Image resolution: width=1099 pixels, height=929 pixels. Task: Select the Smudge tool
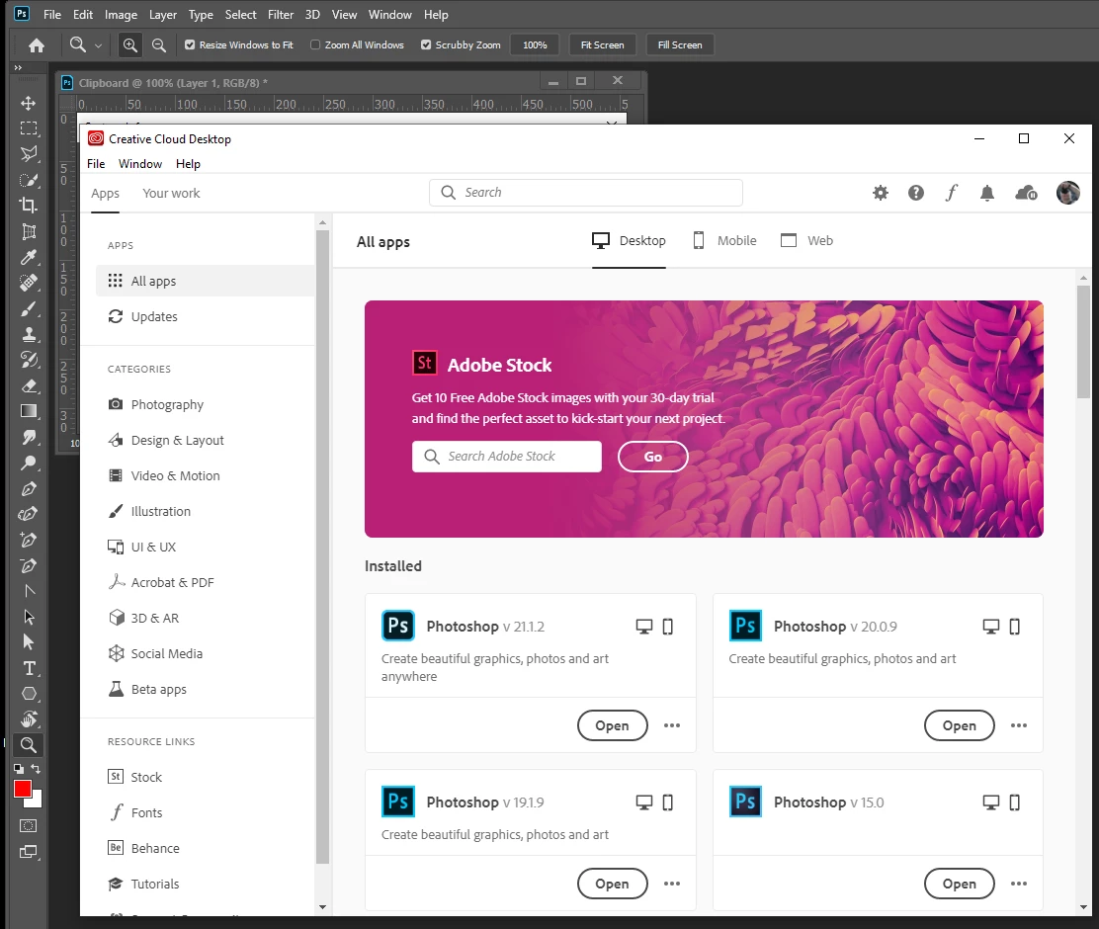(x=28, y=437)
